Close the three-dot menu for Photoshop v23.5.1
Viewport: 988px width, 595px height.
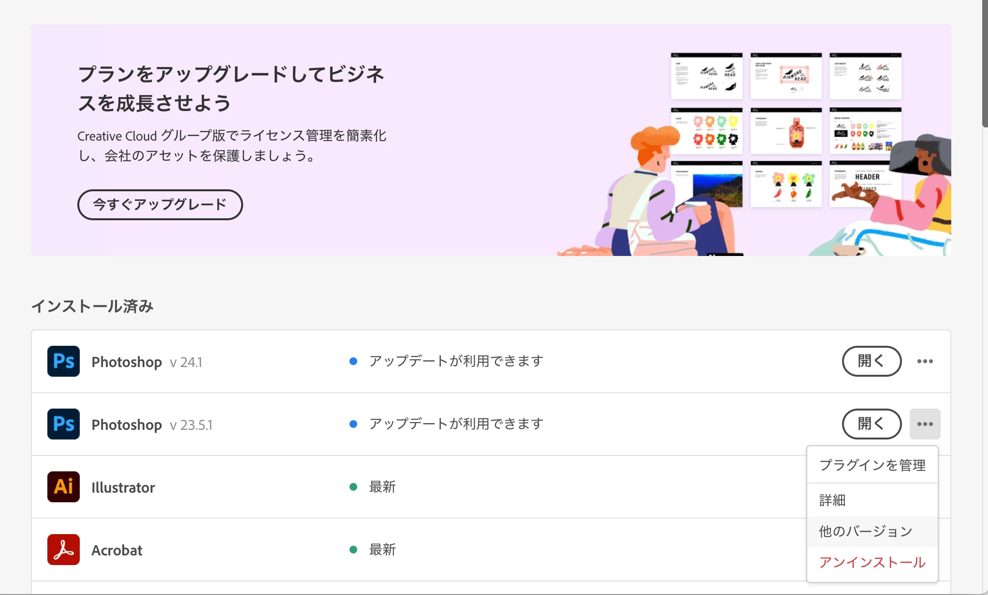925,424
